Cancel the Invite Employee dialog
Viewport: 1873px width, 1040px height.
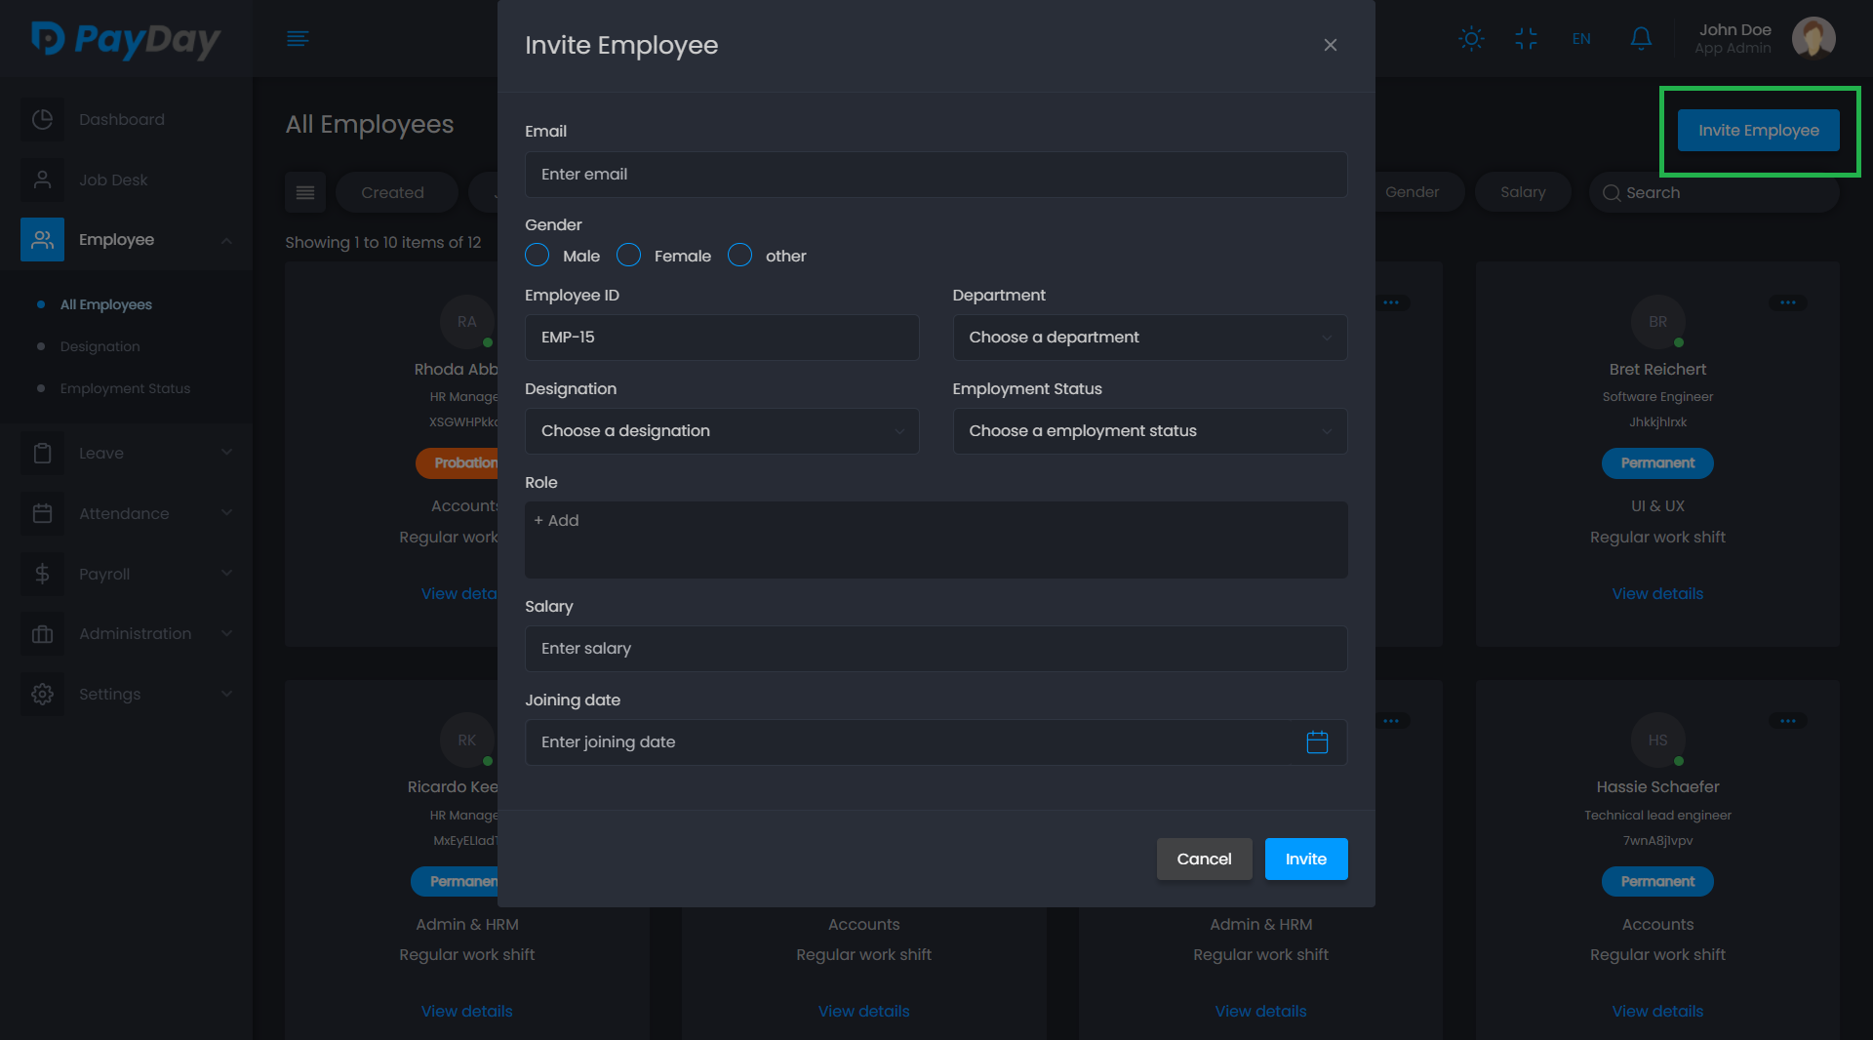click(1204, 859)
